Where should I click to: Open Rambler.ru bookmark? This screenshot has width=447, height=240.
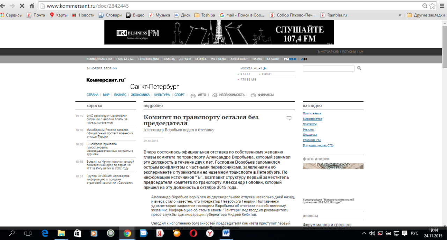click(334, 15)
